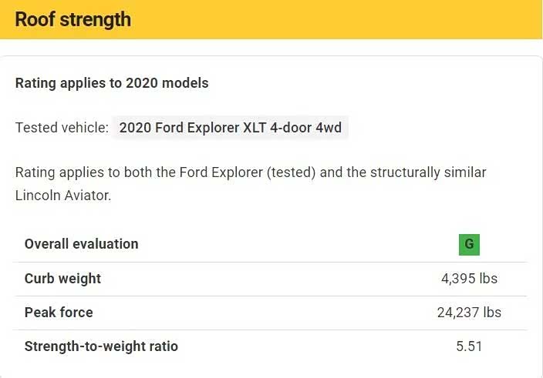Click the green G rating badge
The image size is (543, 378).
(469, 245)
